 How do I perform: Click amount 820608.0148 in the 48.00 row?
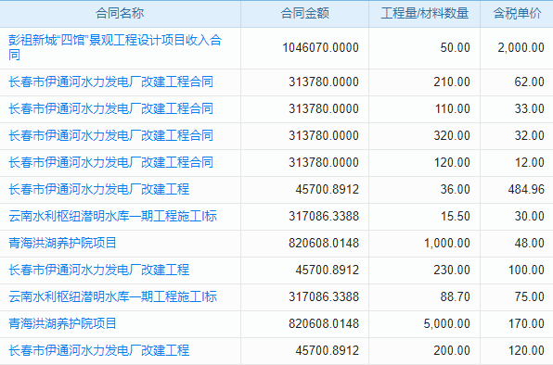click(x=324, y=243)
